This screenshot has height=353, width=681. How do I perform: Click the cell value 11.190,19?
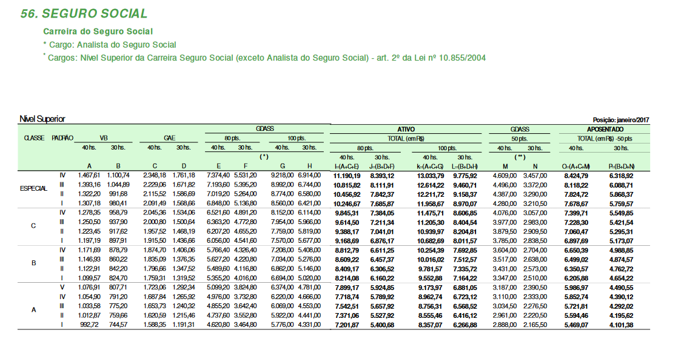click(347, 176)
